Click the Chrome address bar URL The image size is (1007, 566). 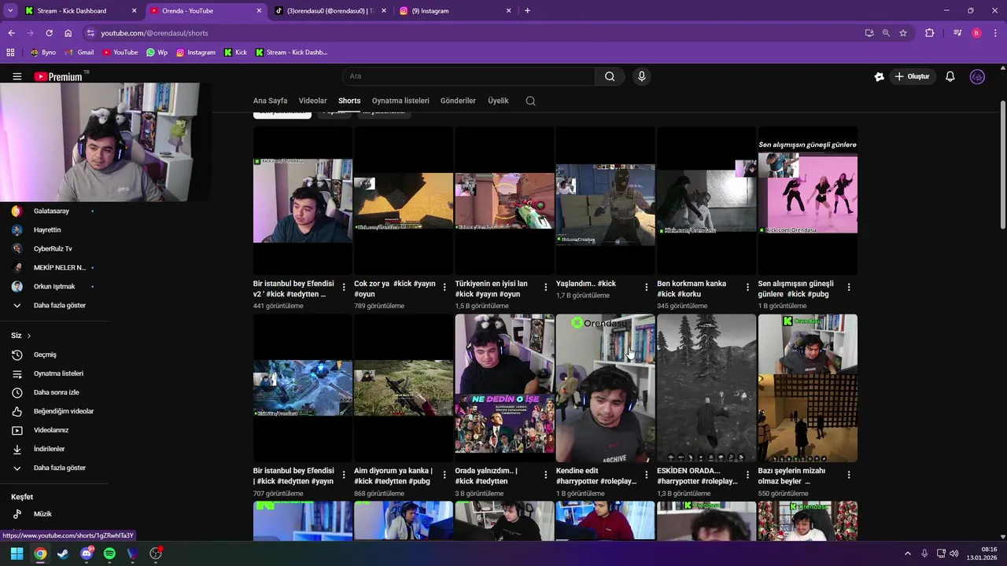(155, 33)
